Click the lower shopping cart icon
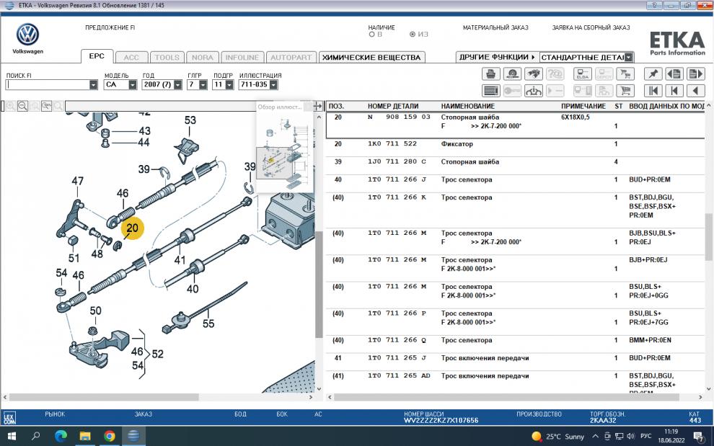 [x=625, y=91]
